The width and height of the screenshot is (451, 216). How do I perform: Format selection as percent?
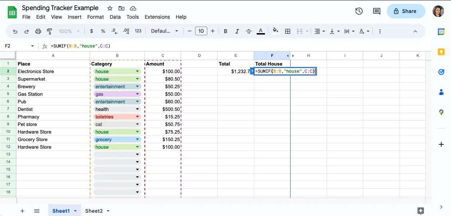(x=103, y=31)
